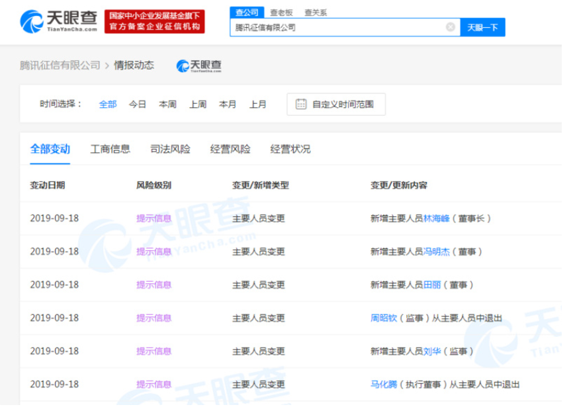Image resolution: width=569 pixels, height=409 pixels.
Task: Click the national fund red banner
Action: [x=155, y=21]
